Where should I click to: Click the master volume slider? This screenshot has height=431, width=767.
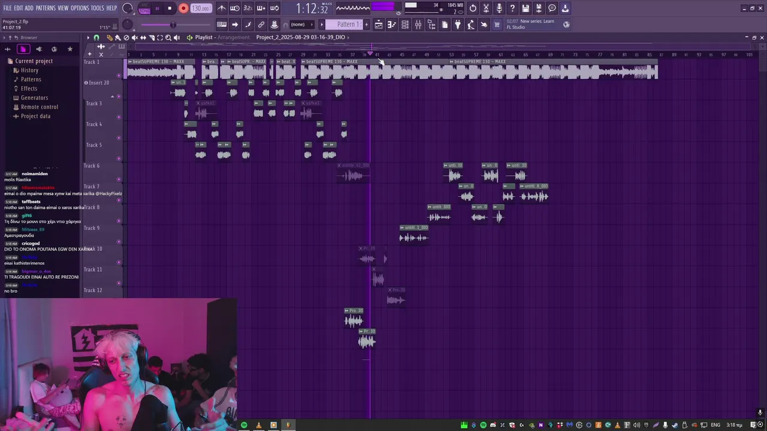(x=176, y=25)
